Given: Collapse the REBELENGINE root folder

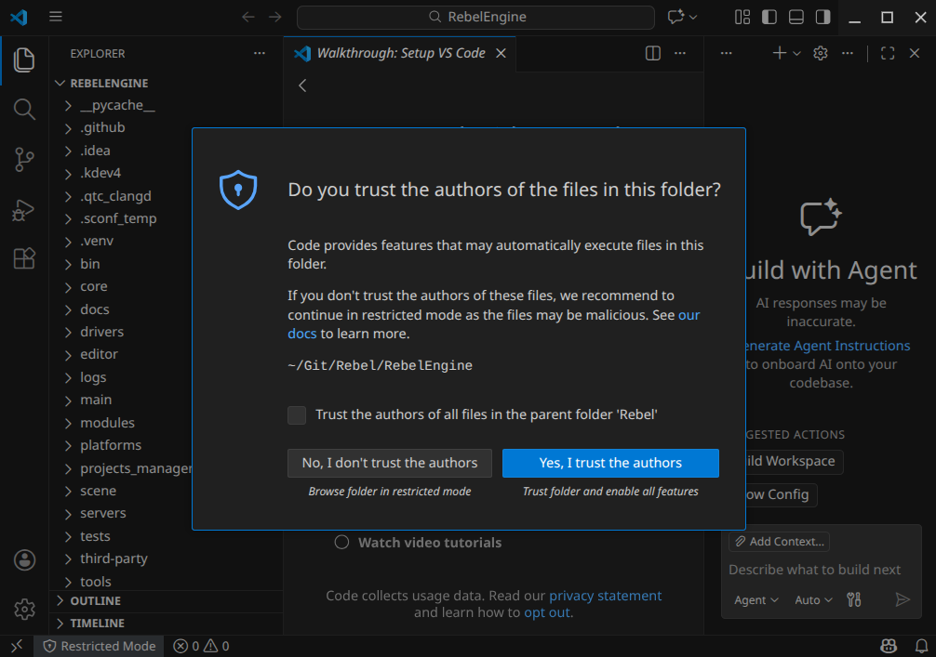Looking at the screenshot, I should pos(166,83).
